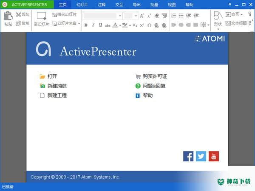Viewport: 255px width, 191px height.
Task: Click the decrease indent icon
Action: (188, 16)
